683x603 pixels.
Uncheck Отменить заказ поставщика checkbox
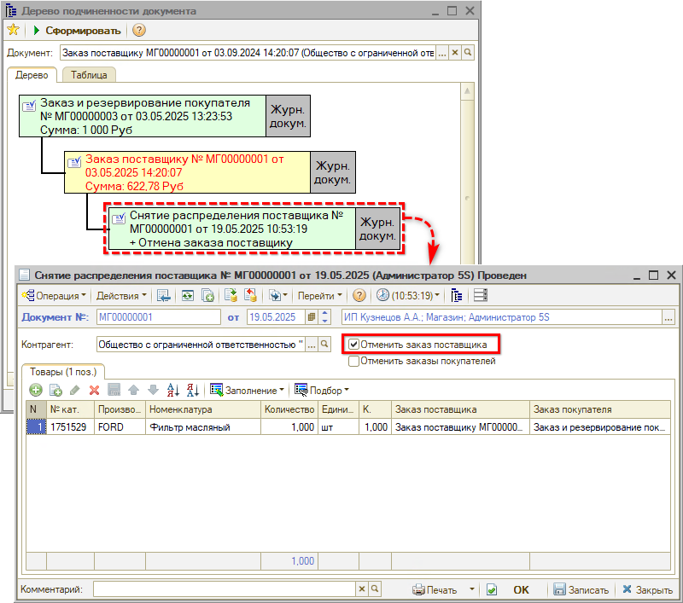tap(353, 345)
